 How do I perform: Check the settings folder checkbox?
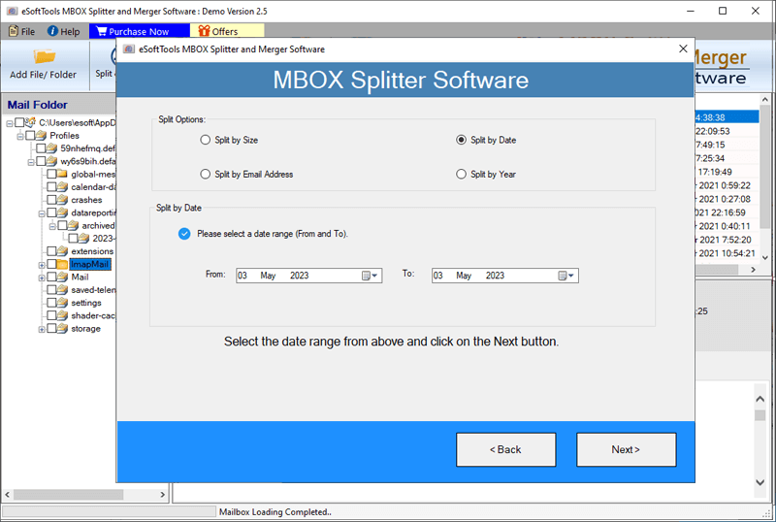pos(51,303)
